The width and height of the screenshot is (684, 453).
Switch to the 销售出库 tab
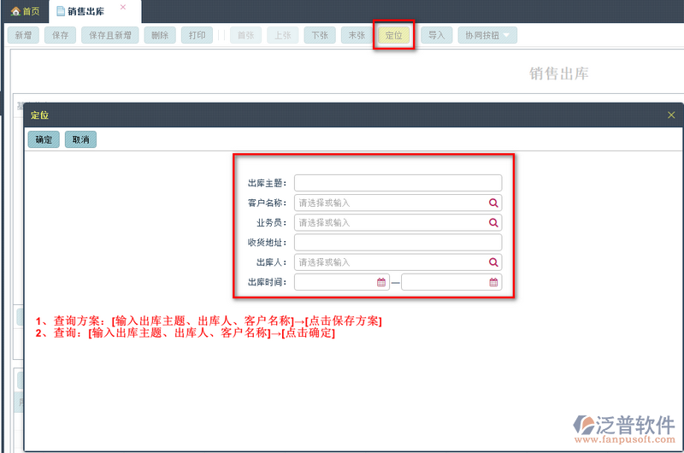[x=86, y=11]
